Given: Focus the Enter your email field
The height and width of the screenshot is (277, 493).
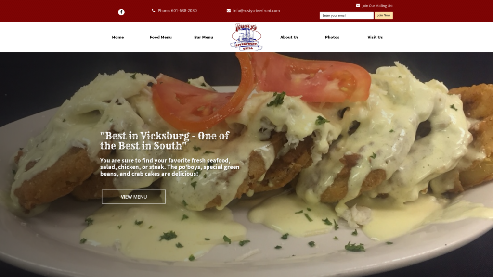Looking at the screenshot, I should 347,15.
